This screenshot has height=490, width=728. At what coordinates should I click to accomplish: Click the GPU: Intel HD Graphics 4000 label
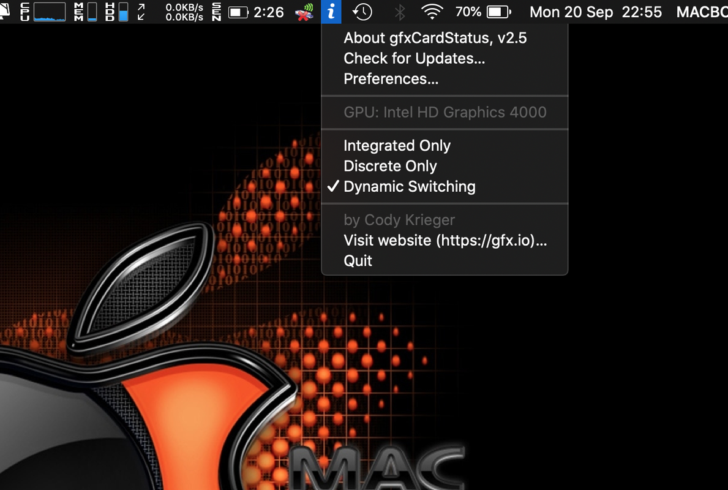[445, 112]
